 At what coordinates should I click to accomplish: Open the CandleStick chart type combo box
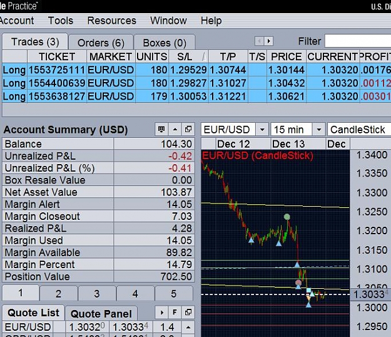click(x=359, y=130)
